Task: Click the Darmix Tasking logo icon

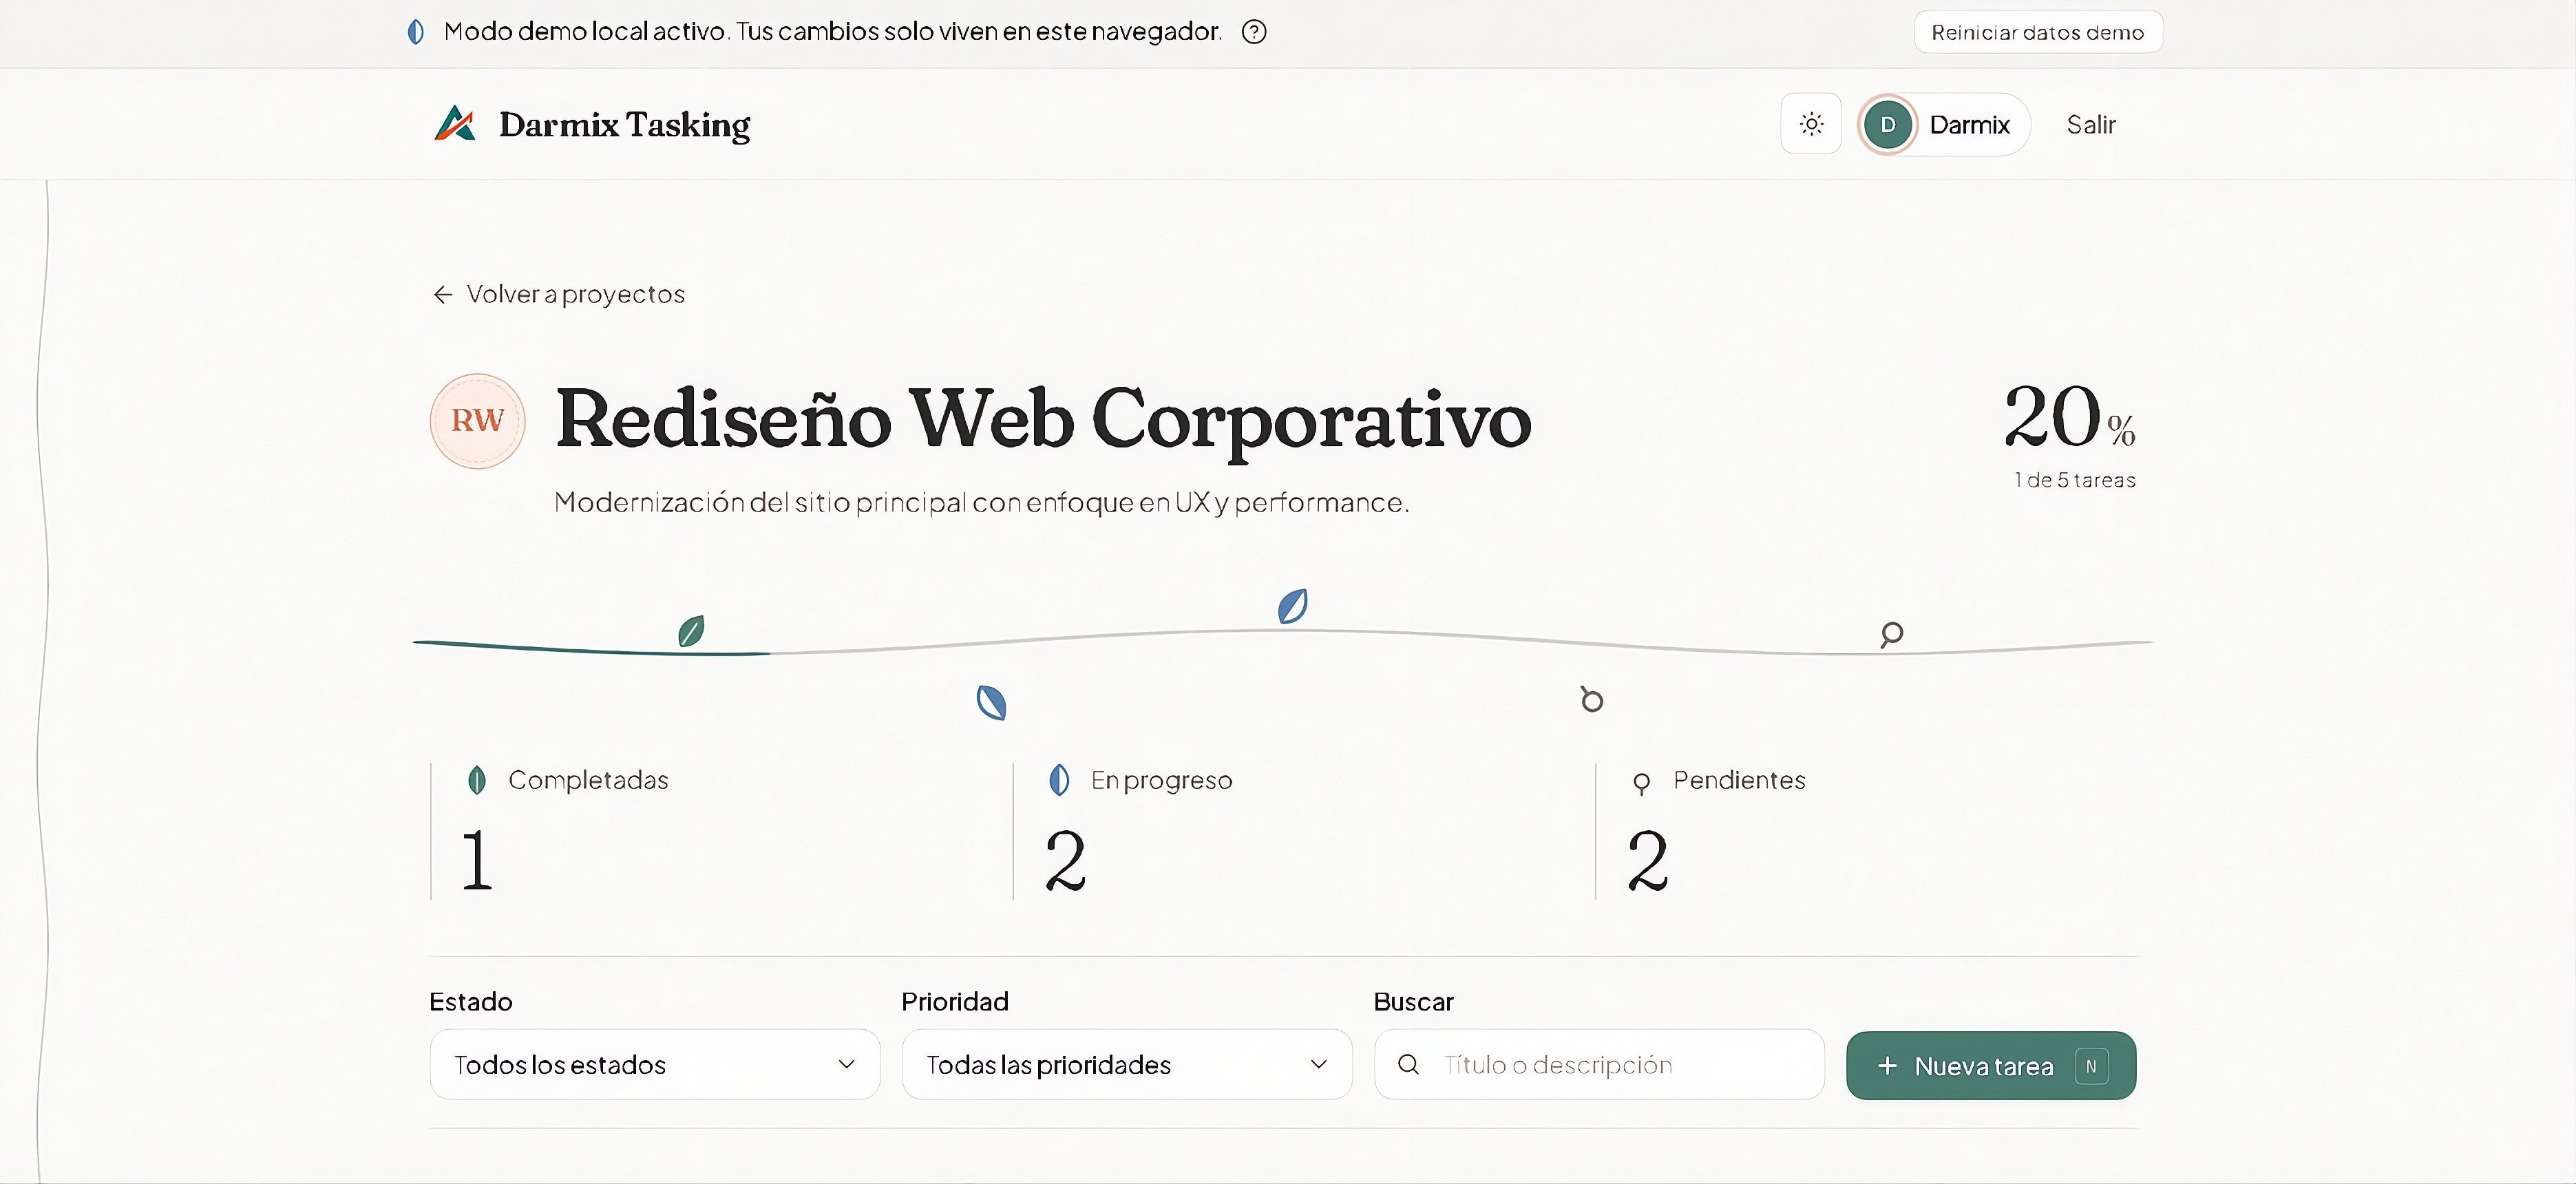Action: 455,124
